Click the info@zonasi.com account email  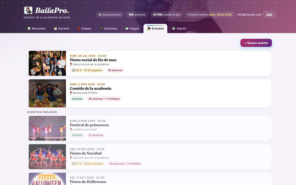(x=249, y=15)
